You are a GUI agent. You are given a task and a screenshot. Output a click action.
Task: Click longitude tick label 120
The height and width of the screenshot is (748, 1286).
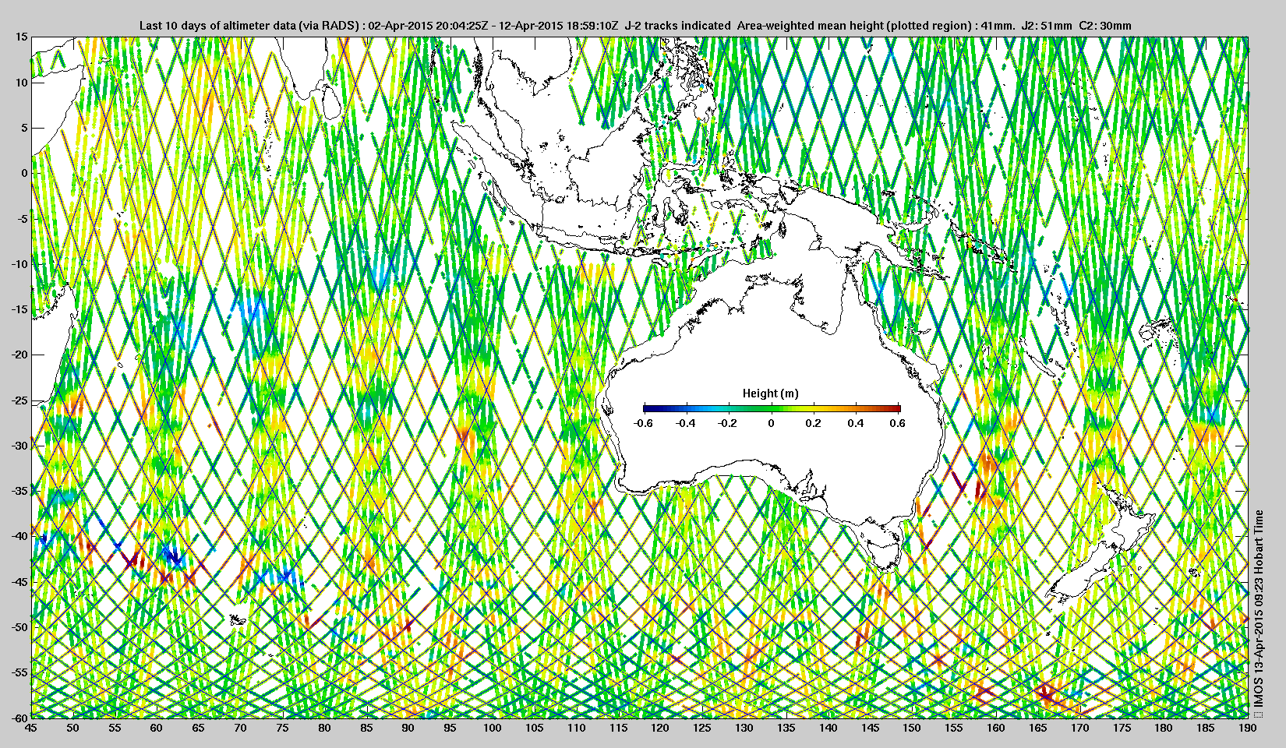(x=659, y=728)
